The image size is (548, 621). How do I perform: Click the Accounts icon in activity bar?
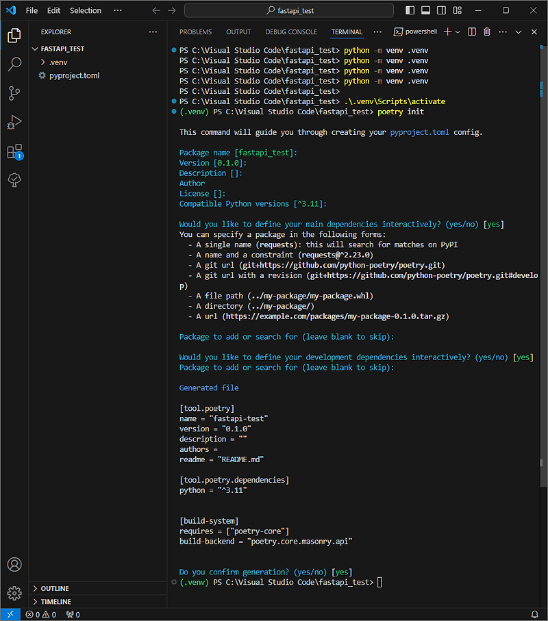(x=14, y=565)
